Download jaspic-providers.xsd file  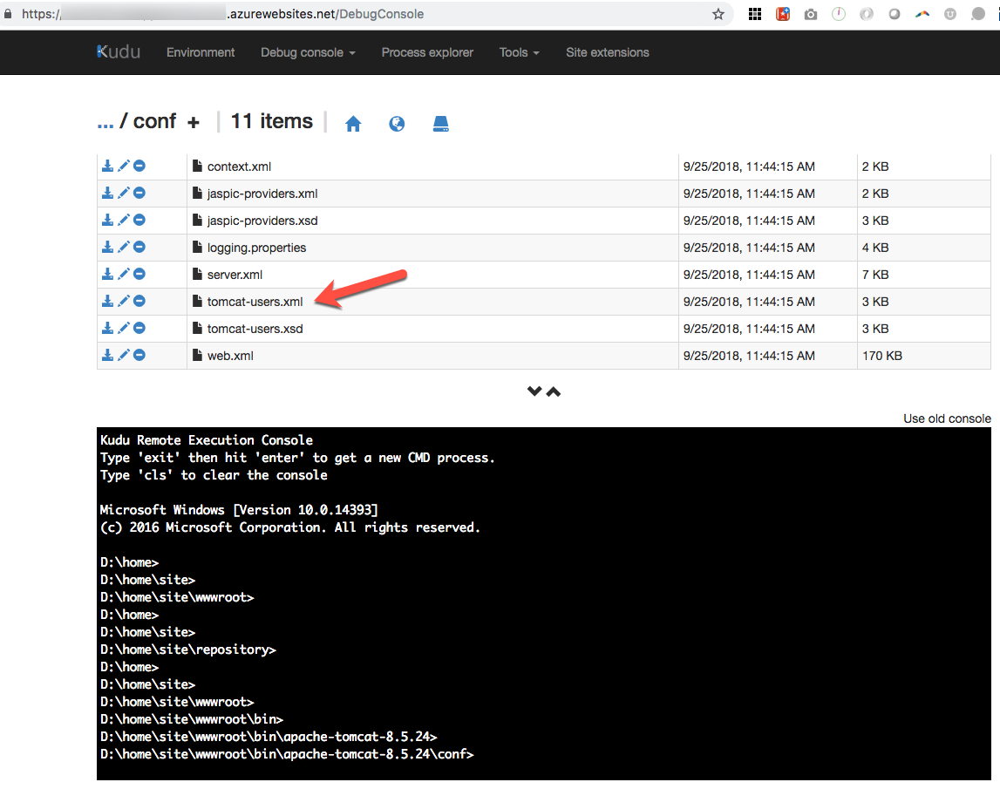point(107,220)
